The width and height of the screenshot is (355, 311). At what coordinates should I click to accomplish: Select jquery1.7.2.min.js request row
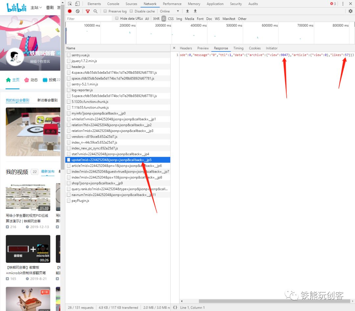(x=118, y=61)
